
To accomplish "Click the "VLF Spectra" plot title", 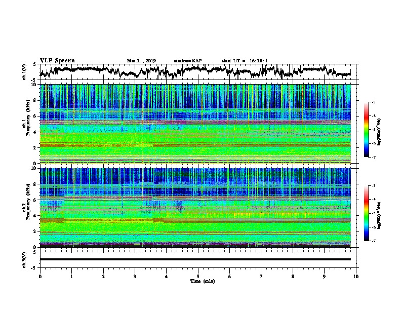I will click(x=57, y=61).
